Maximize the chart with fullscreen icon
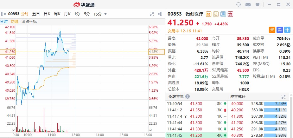The width and height of the screenshot is (293, 138). (152, 14)
